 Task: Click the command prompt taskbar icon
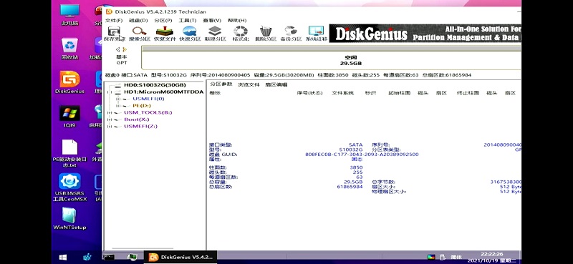[109, 258]
